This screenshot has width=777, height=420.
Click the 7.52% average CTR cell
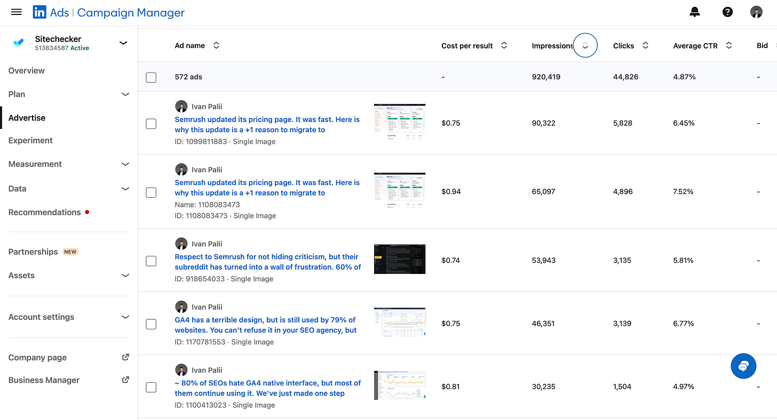pos(684,191)
